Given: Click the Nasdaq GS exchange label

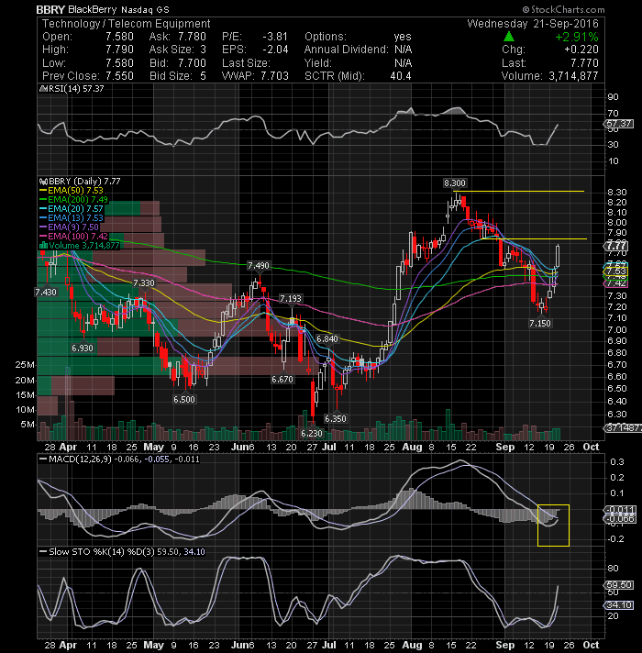Looking at the screenshot, I should pos(145,9).
